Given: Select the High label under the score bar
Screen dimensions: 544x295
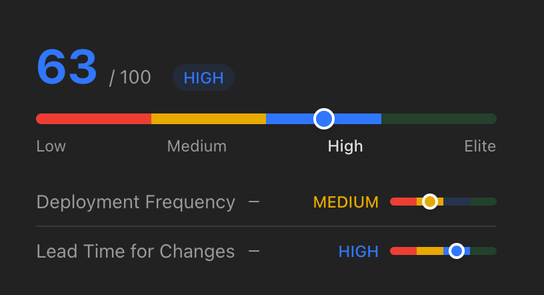Looking at the screenshot, I should click(345, 146).
